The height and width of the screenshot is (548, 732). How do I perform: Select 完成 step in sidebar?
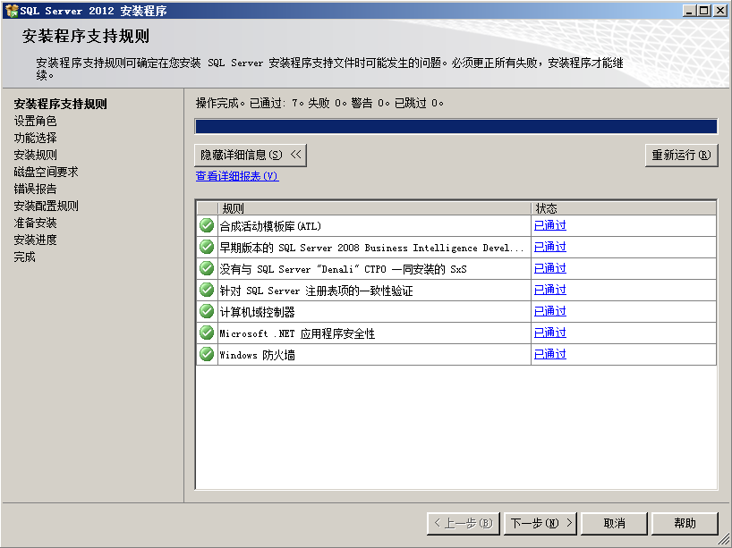[24, 257]
